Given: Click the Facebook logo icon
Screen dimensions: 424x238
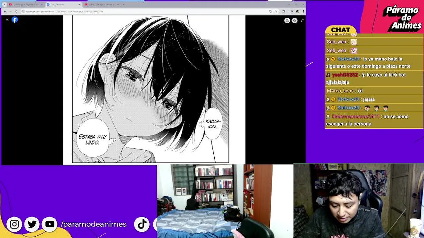Looking at the screenshot, I should [x=15, y=20].
